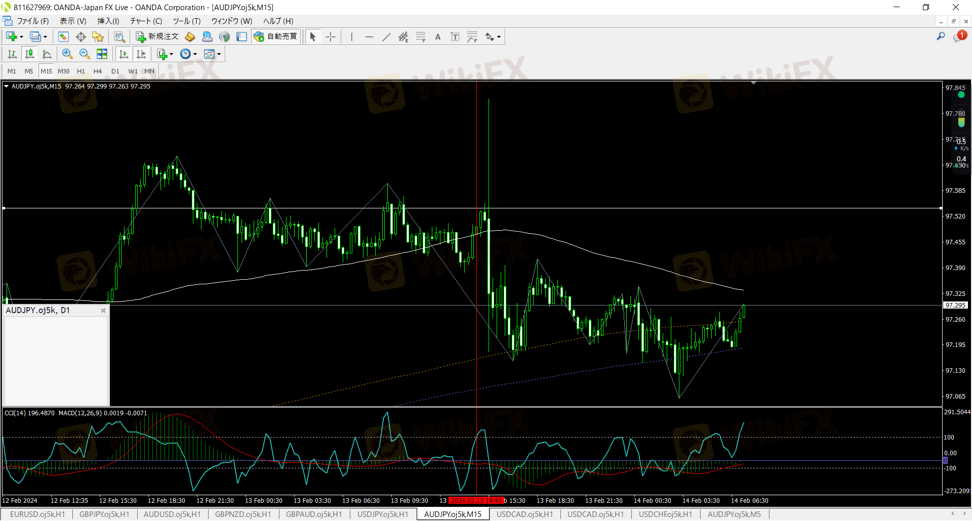
Task: Click the 新規注文 new order button
Action: (157, 37)
